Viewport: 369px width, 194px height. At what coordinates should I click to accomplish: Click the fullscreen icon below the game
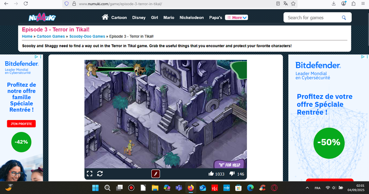coord(90,174)
